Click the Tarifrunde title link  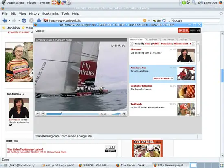(136, 104)
